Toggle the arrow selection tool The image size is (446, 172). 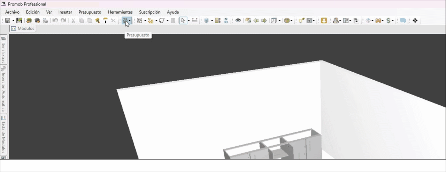coord(183,21)
